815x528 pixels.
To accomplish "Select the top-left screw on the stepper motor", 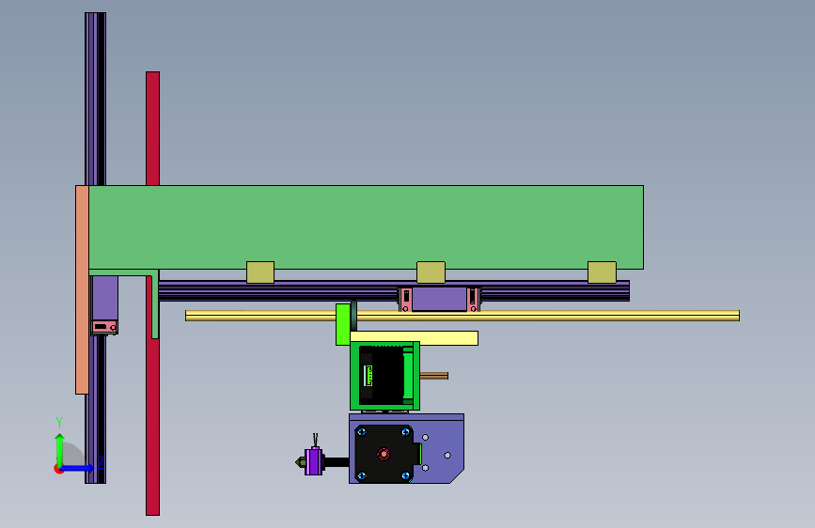I will (362, 432).
